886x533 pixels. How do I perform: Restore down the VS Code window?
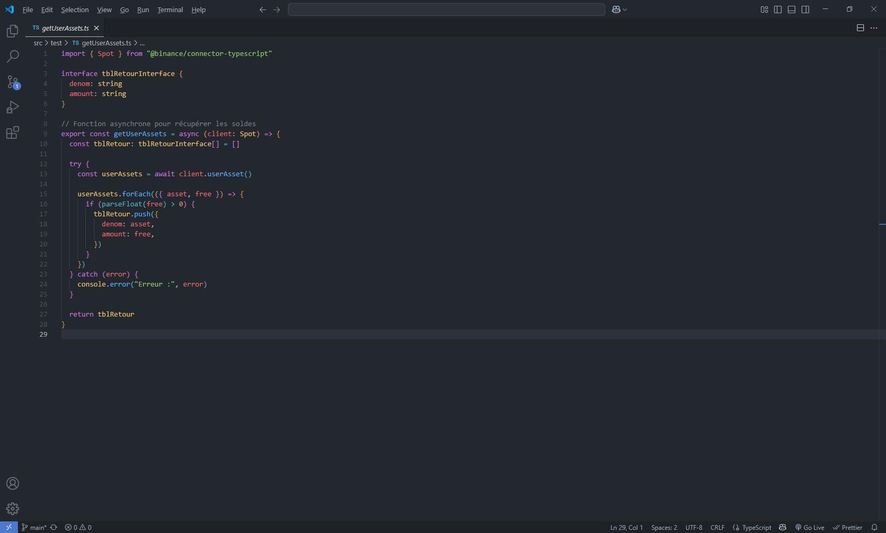(x=850, y=9)
